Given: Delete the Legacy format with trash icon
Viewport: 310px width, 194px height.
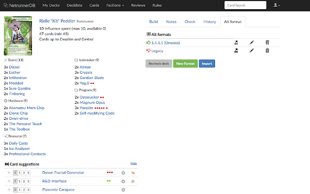Looking at the screenshot, I should 267,50.
